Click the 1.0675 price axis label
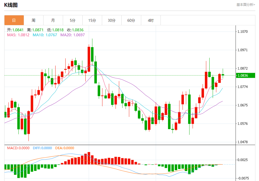The image size is (259, 181). click(x=243, y=105)
